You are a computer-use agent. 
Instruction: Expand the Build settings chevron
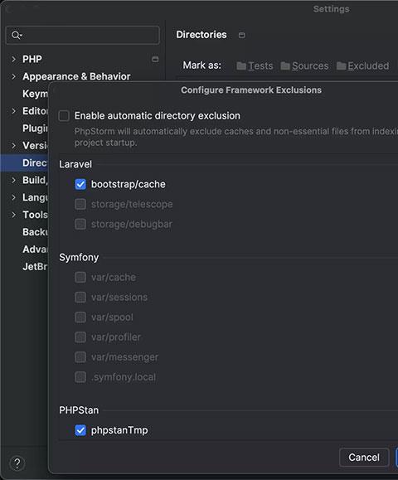point(13,180)
